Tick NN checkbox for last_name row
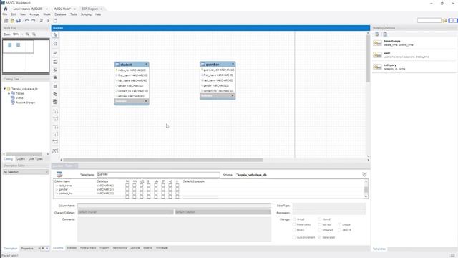 [x=135, y=186]
